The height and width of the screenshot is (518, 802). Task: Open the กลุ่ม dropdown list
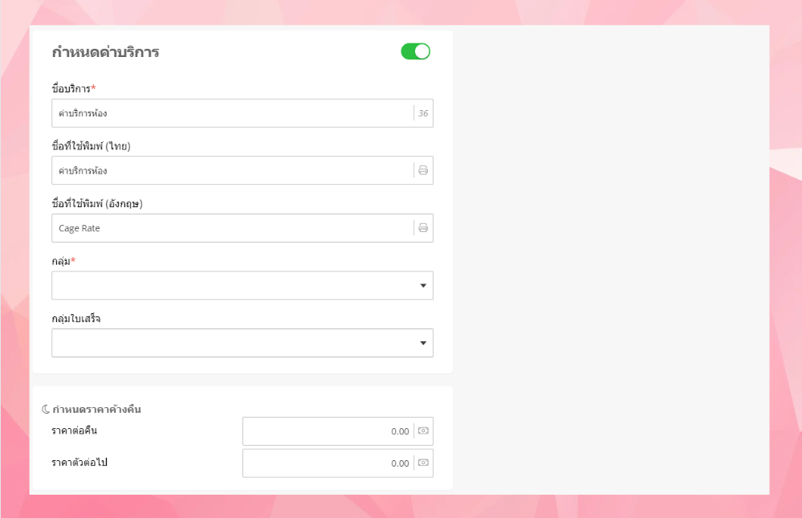[x=242, y=285]
